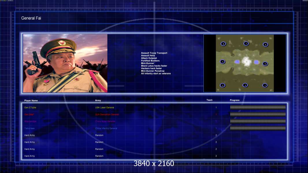Image resolution: width=308 pixels, height=173 pixels.
Task: Click the USA Laser General army entry
Action: [105, 108]
